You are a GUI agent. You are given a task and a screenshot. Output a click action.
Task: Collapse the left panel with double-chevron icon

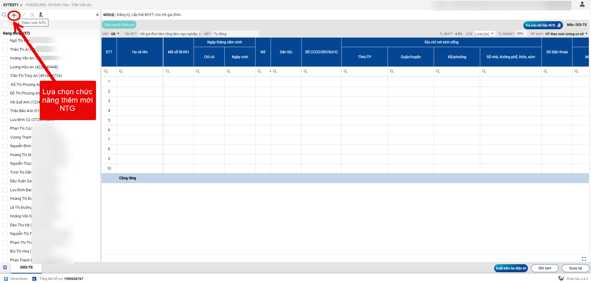[97, 15]
